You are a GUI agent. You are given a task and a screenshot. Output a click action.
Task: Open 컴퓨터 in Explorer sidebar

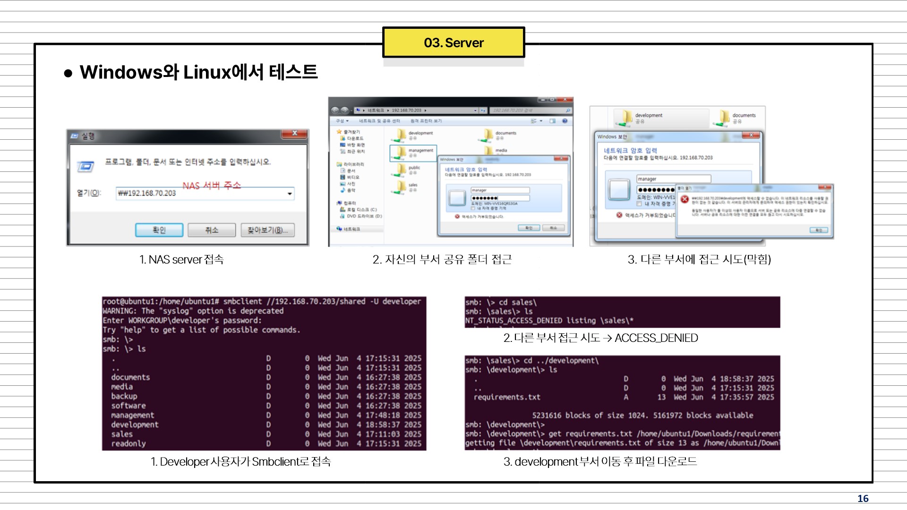pyautogui.click(x=347, y=203)
